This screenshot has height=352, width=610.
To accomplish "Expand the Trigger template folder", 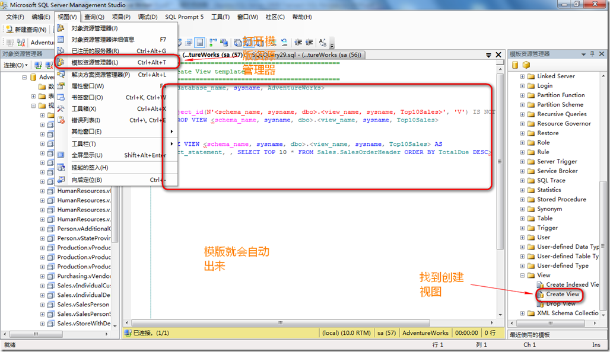I will tap(522, 228).
